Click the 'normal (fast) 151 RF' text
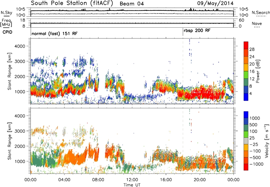Screen dimensions: 270x187 point(54,33)
